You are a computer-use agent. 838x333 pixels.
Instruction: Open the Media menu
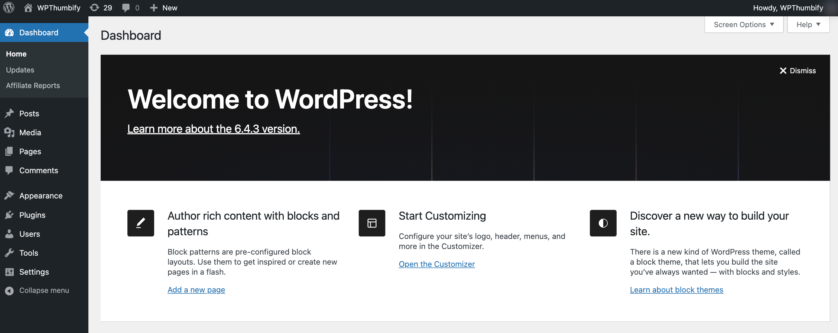[44, 132]
